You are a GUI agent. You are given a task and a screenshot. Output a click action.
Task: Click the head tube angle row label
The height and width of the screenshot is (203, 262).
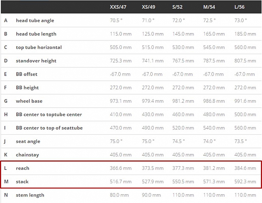(35, 20)
